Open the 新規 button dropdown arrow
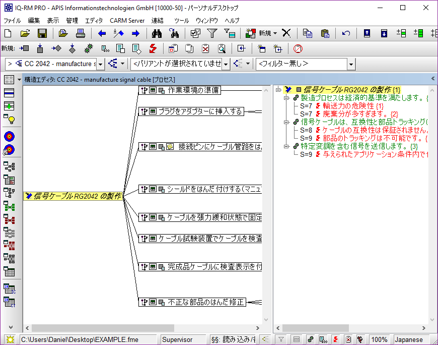438x345 pixels. tap(275, 33)
